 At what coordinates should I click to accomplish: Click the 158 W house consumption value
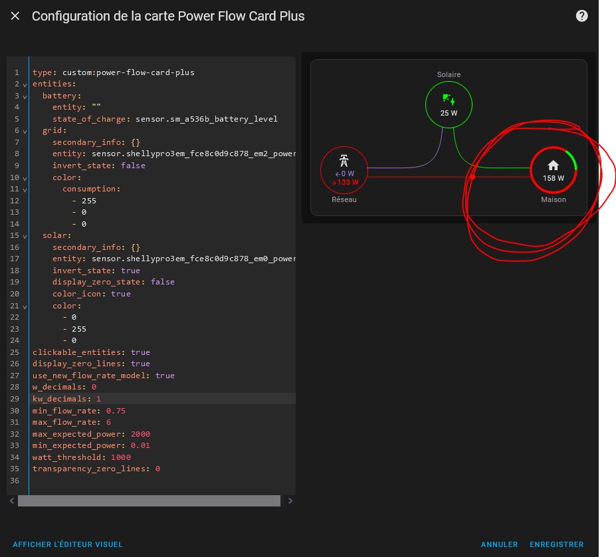click(553, 178)
